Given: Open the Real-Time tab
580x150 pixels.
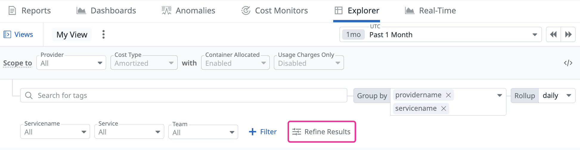Looking at the screenshot, I should (430, 11).
